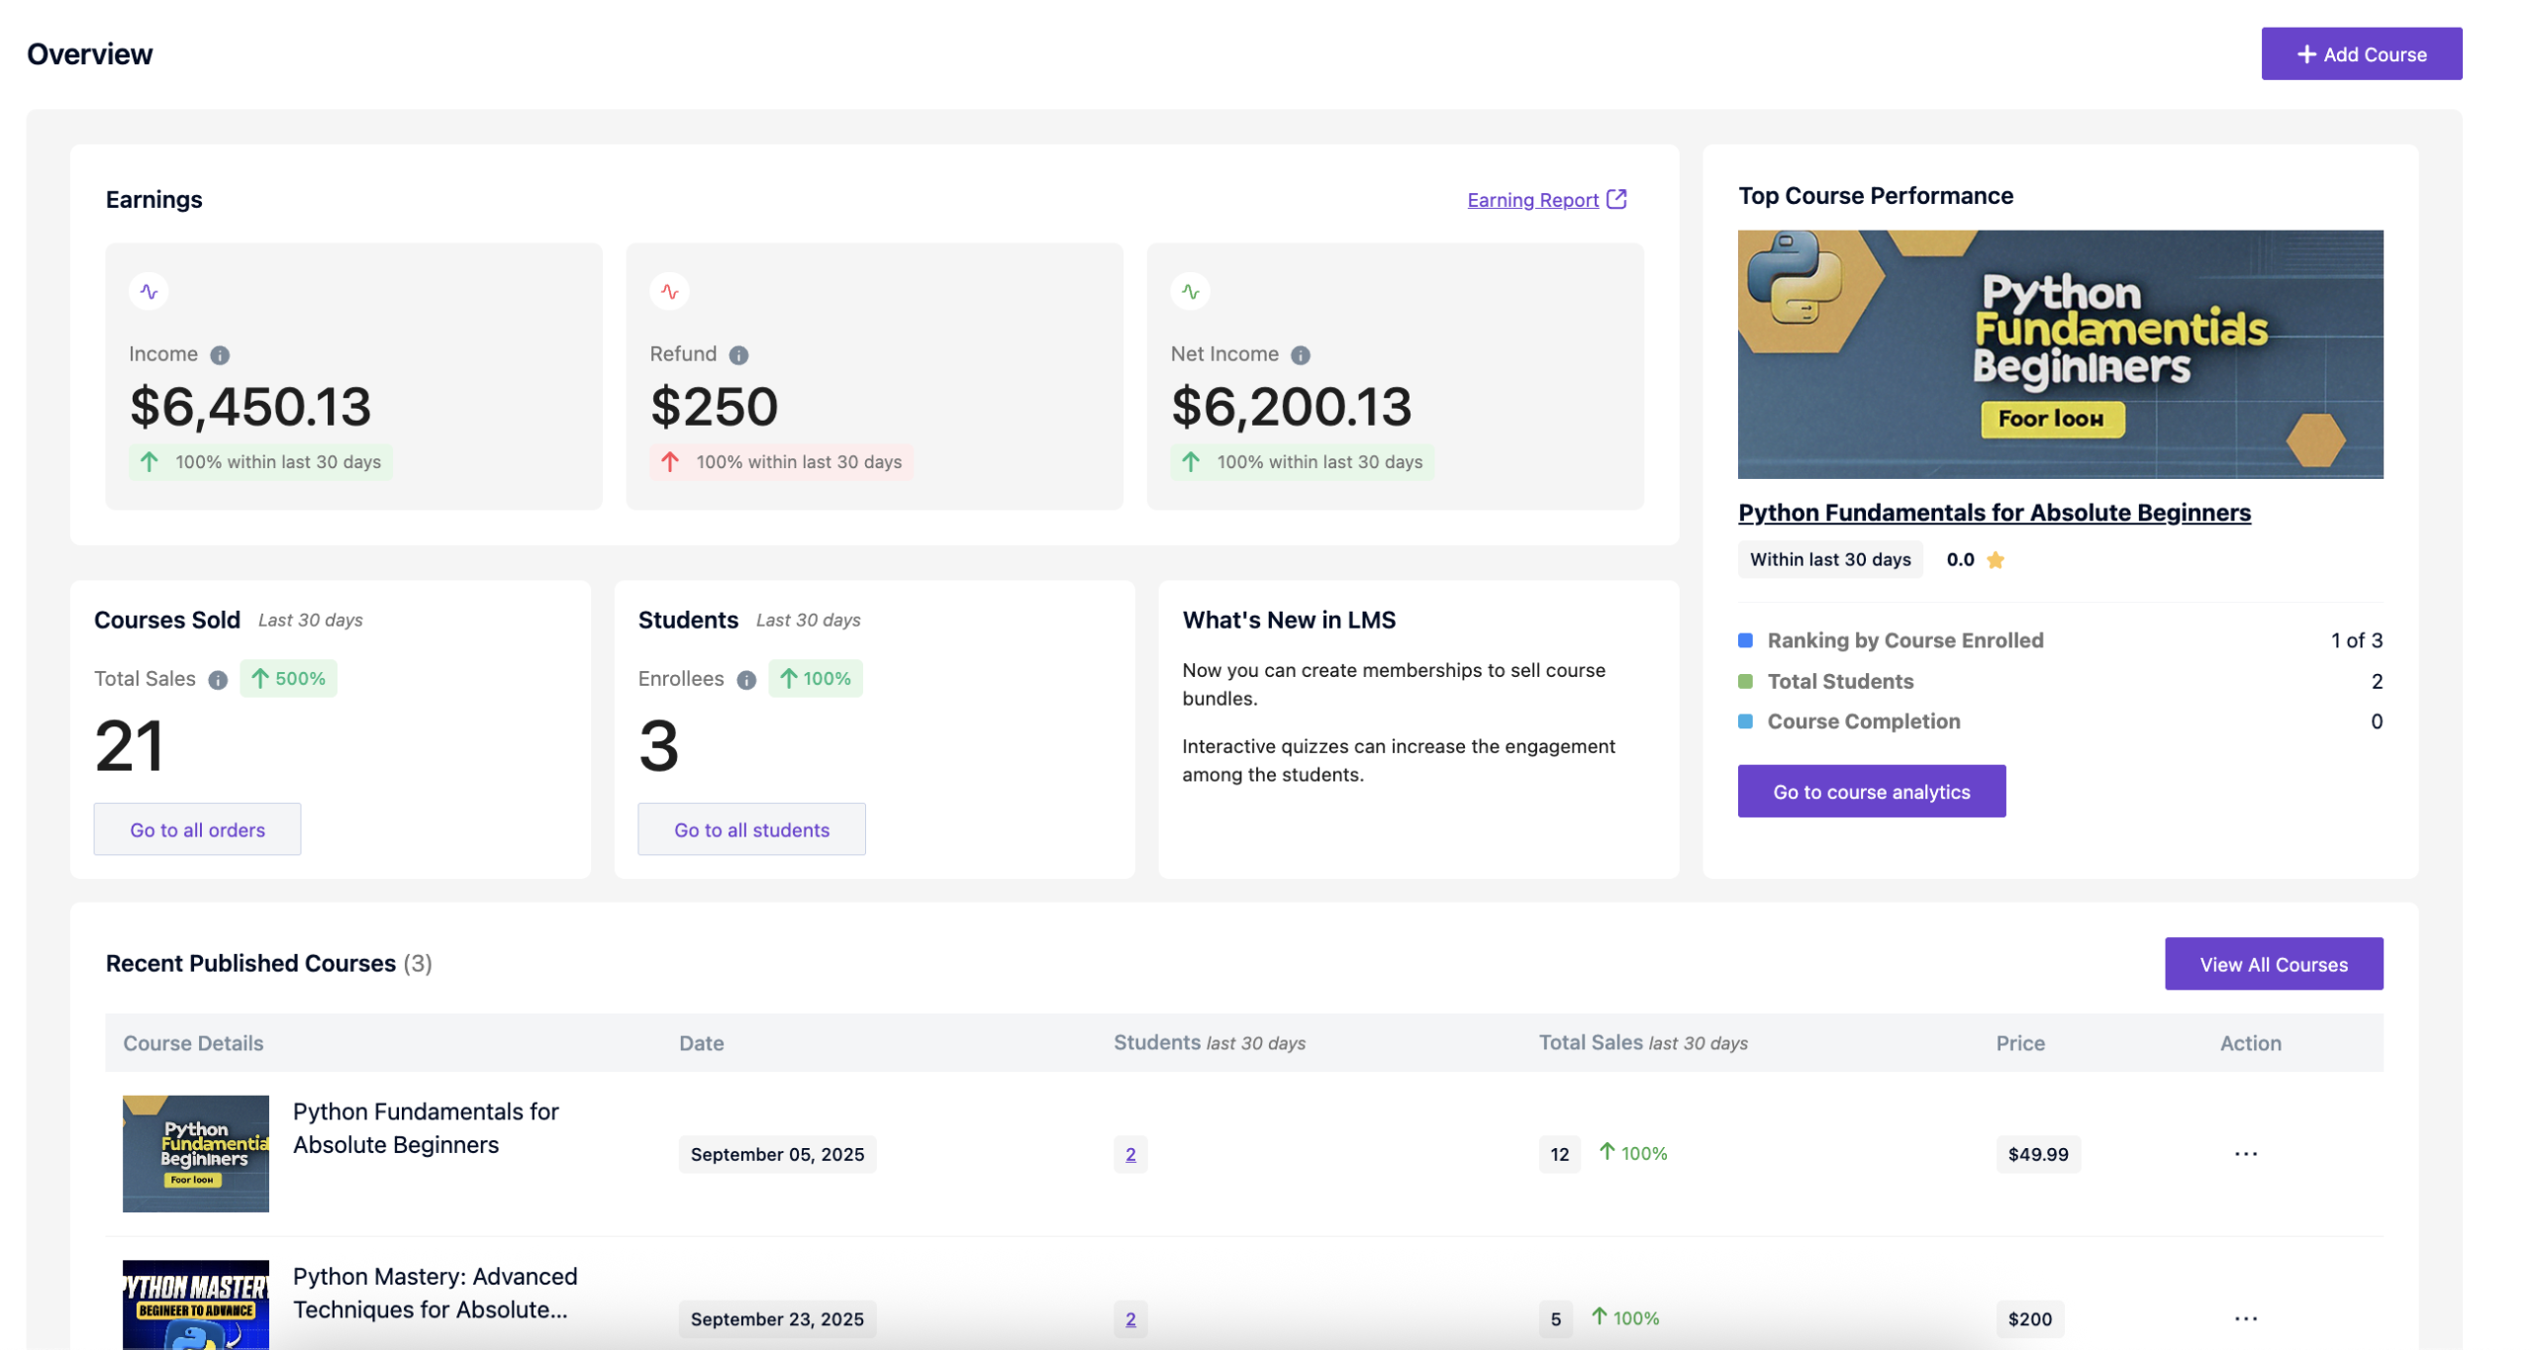Open actions menu for Python Fundamentals row

pos(2245,1154)
